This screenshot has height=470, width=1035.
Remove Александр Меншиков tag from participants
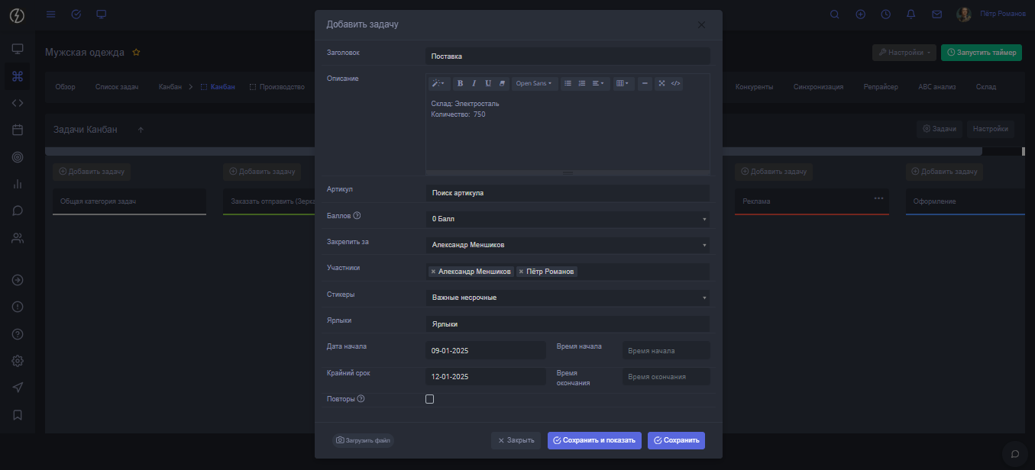(x=433, y=272)
